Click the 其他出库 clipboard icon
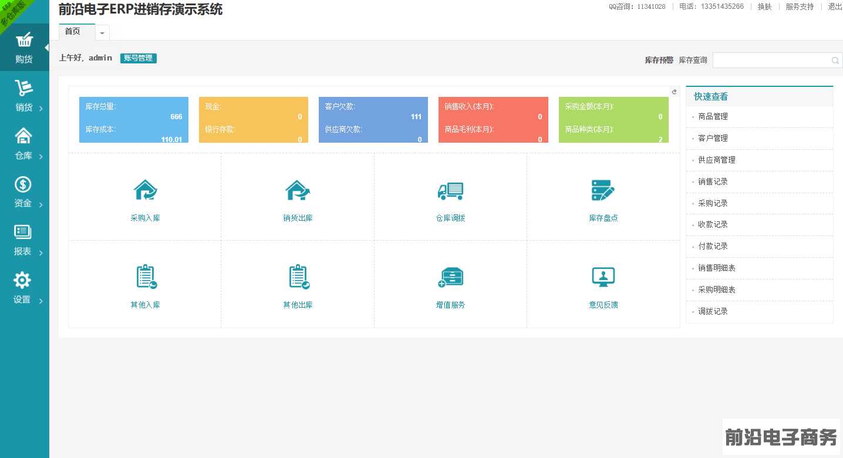The height and width of the screenshot is (458, 843). pos(298,277)
